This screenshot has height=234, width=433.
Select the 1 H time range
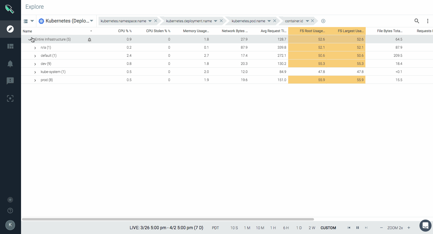[x=273, y=228]
